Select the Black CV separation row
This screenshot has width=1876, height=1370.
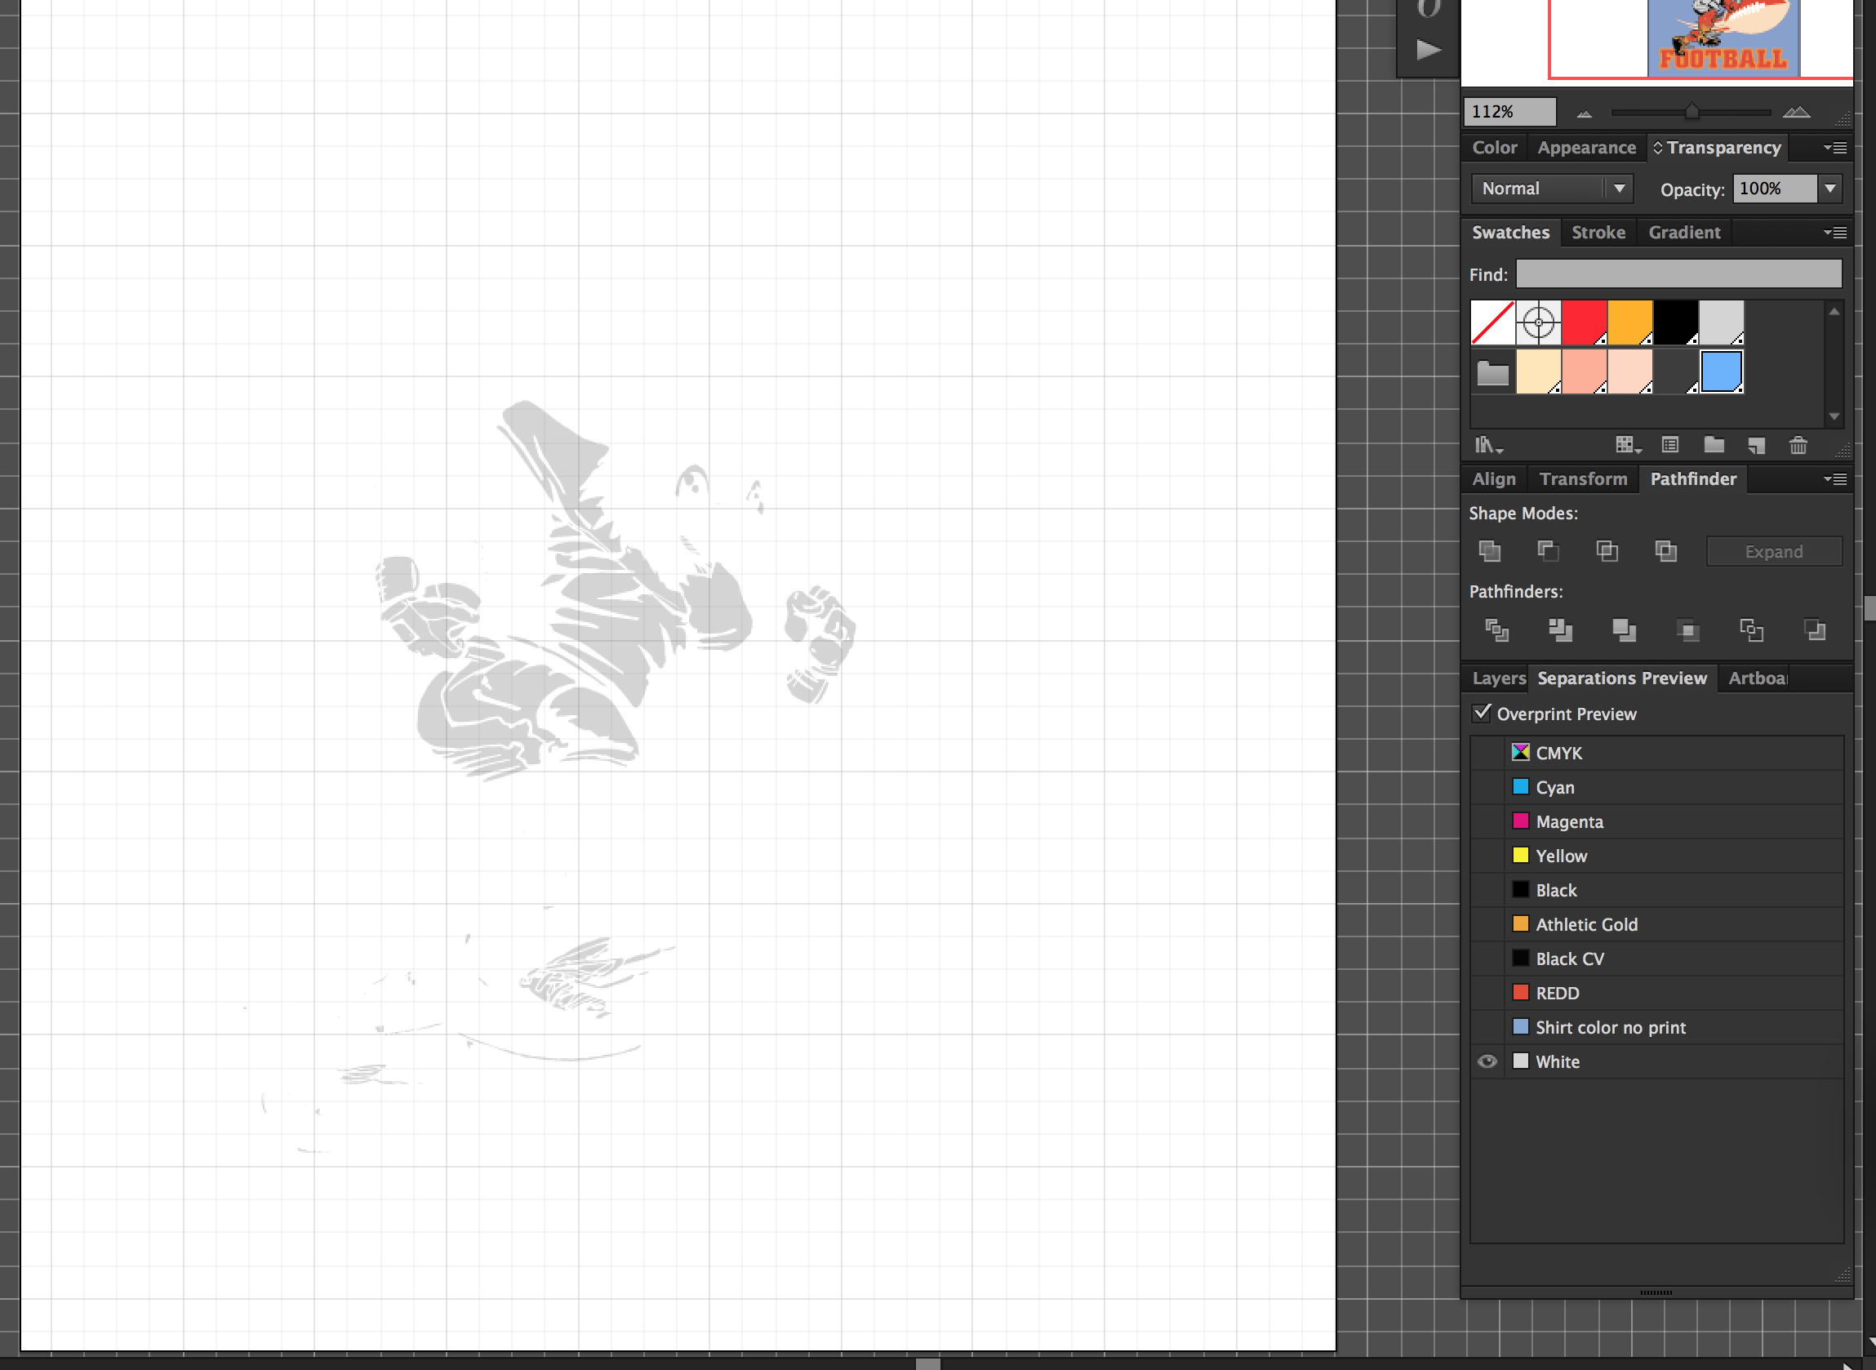point(1656,959)
